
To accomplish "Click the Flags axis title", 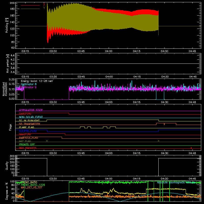I will point(10,127).
